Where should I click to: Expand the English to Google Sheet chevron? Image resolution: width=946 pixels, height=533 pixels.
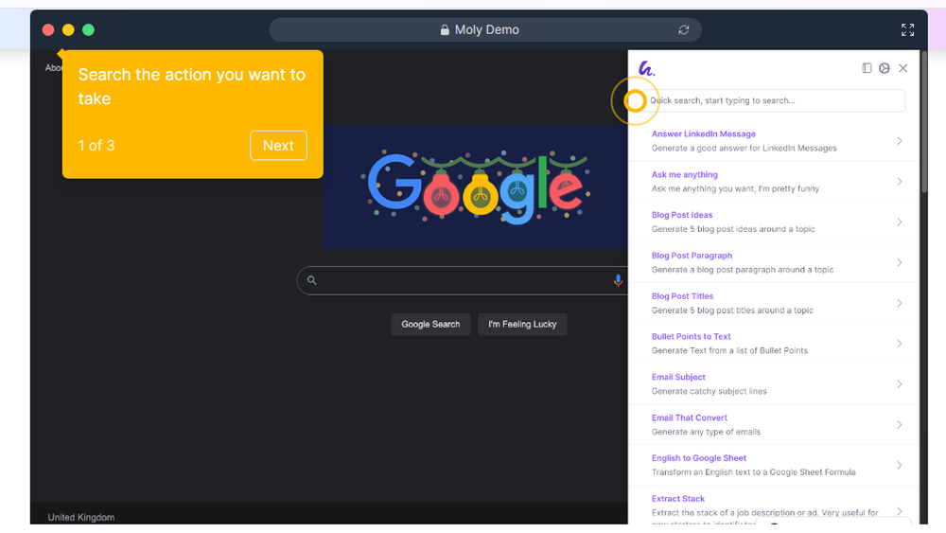click(x=899, y=465)
